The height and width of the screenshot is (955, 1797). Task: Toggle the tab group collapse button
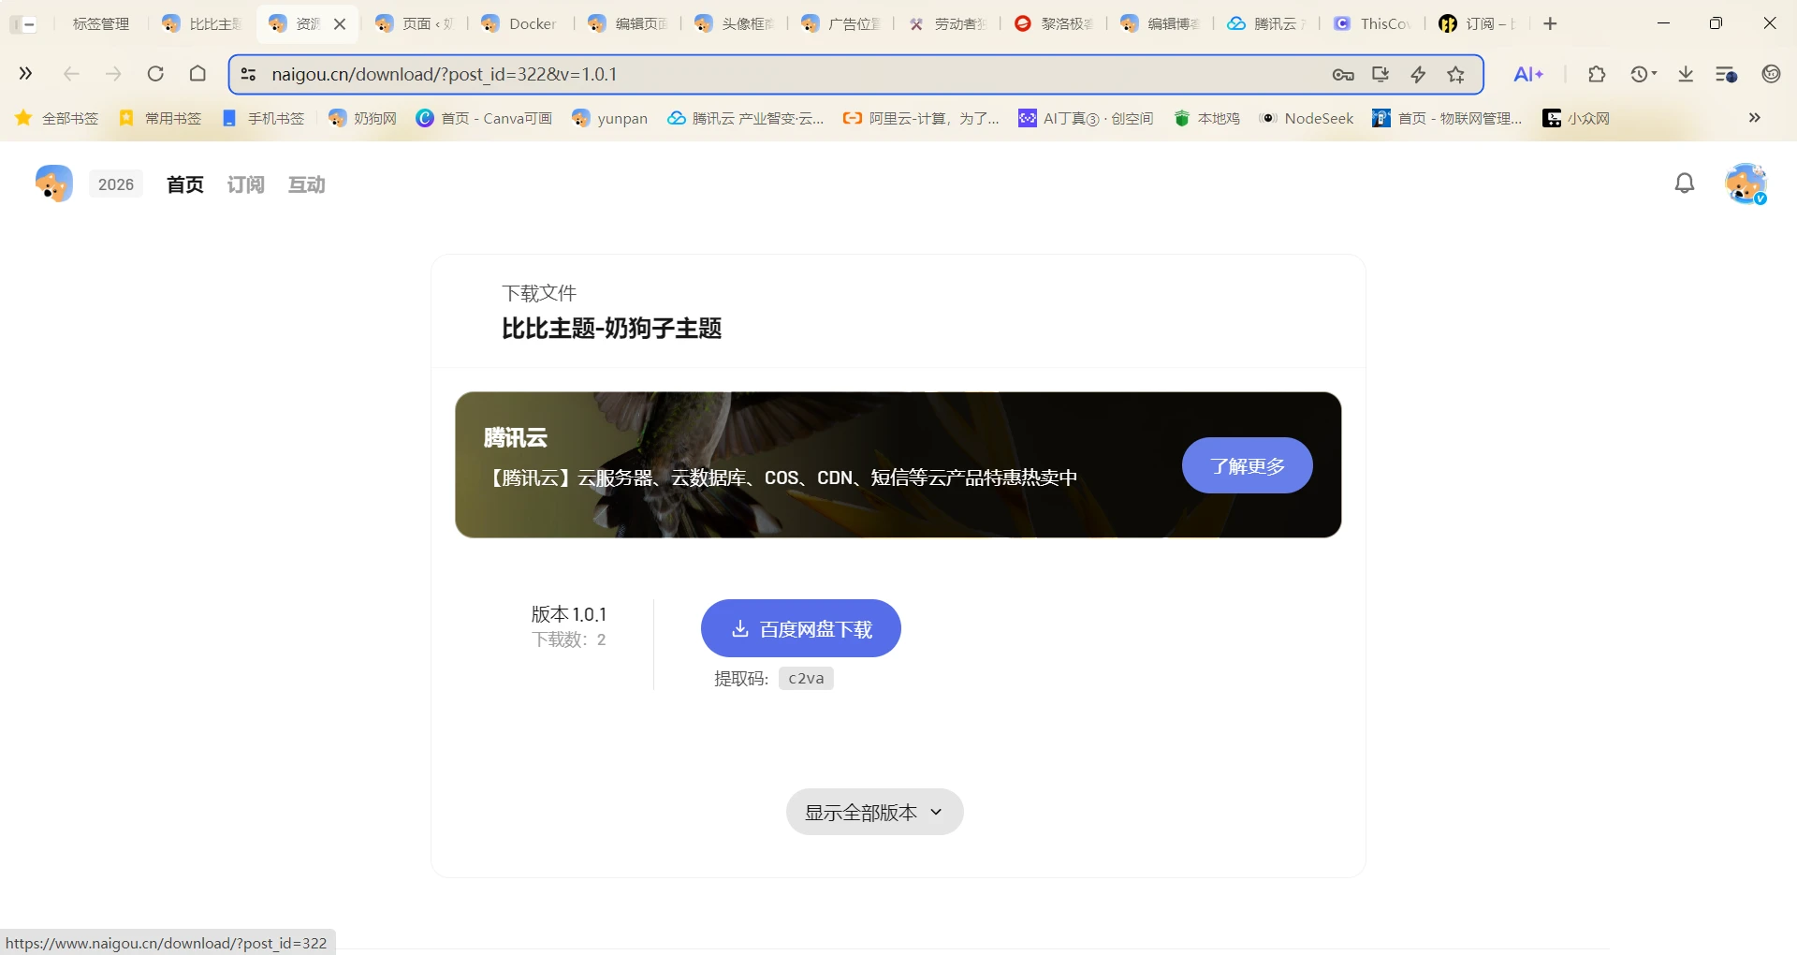[x=24, y=24]
